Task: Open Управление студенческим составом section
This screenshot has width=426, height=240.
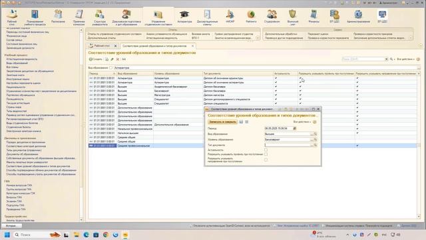Action: tap(158, 17)
